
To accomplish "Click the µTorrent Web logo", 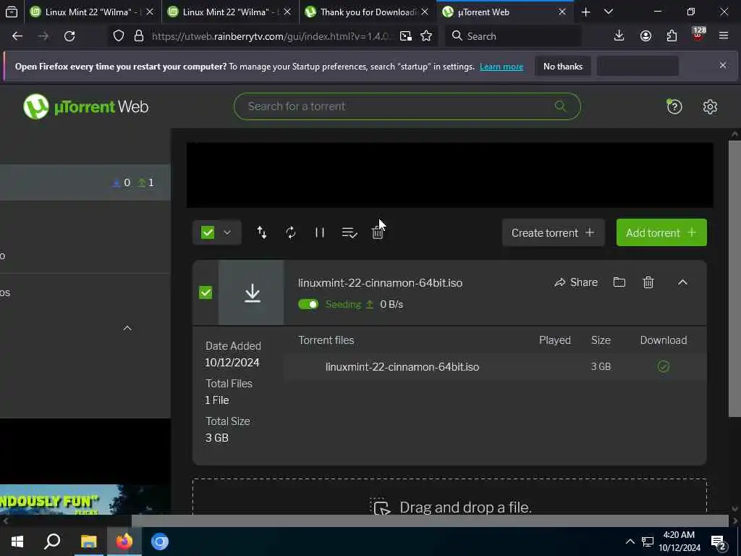I will pyautogui.click(x=85, y=106).
